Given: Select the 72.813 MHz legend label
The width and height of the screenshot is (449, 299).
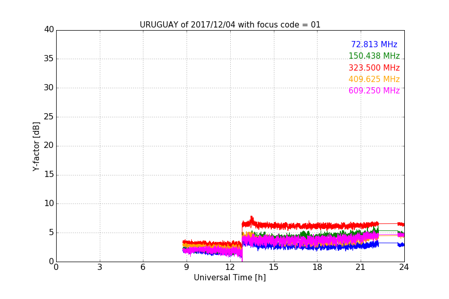Looking at the screenshot, I should (x=374, y=45).
